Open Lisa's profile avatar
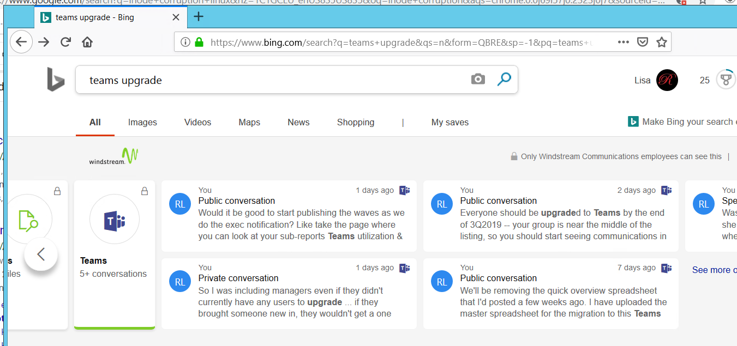 (x=667, y=80)
